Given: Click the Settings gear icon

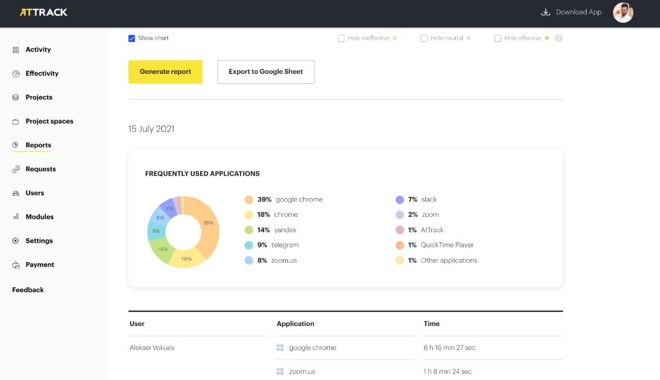Looking at the screenshot, I should point(16,240).
